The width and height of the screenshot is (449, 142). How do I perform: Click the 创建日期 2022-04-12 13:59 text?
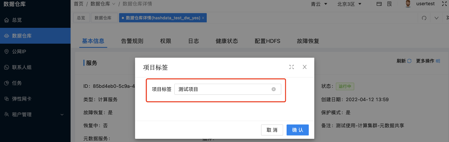coord(355,99)
